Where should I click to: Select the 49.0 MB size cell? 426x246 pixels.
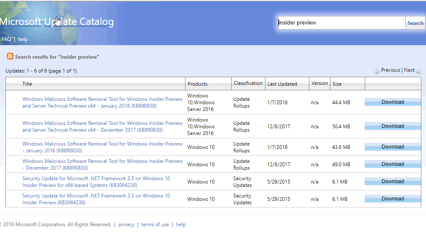point(341,165)
